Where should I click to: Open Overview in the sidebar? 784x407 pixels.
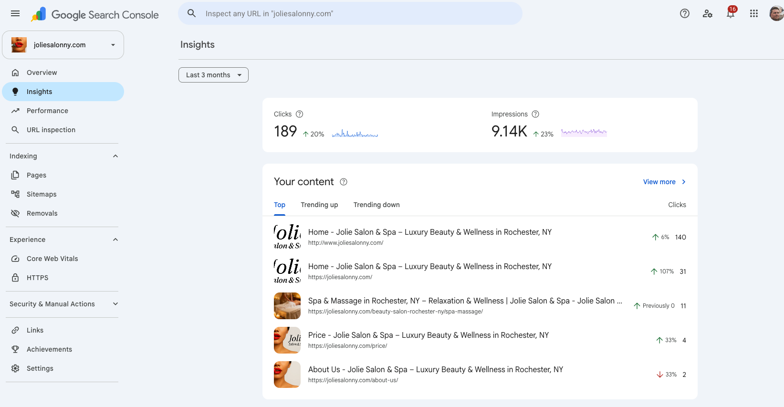63,73
